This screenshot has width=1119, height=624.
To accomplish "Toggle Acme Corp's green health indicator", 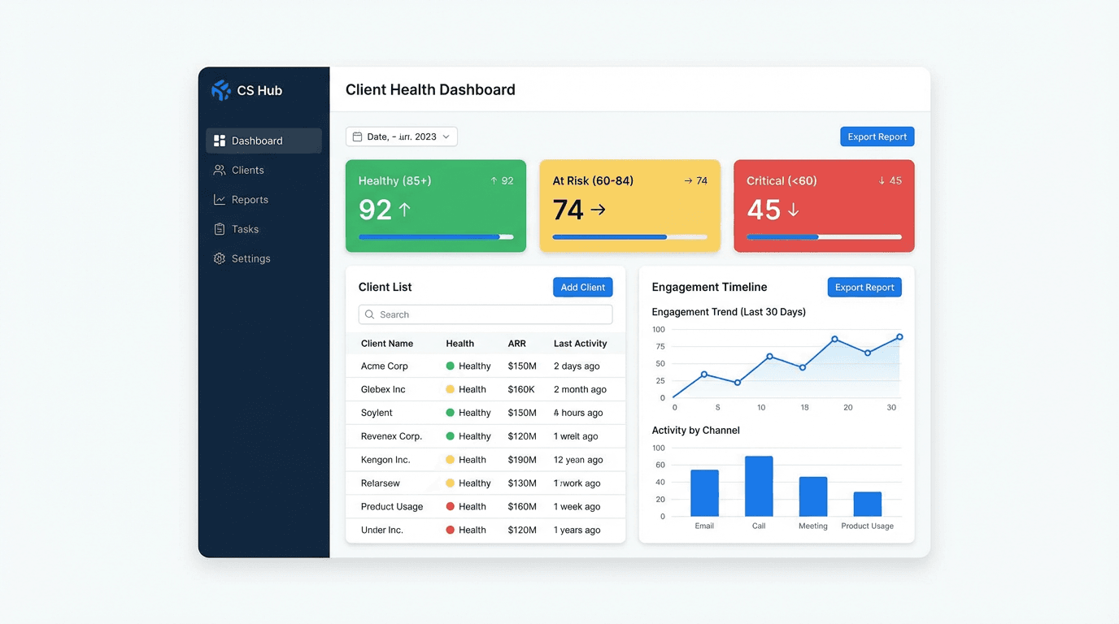I will 450,366.
